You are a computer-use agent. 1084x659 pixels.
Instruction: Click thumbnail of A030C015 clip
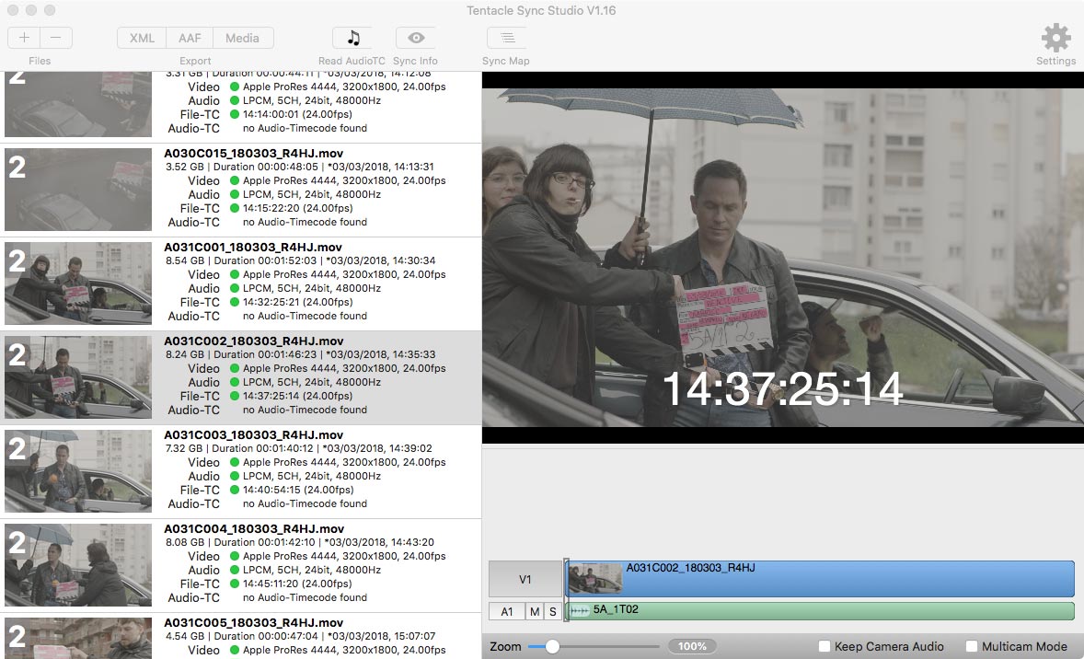78,190
